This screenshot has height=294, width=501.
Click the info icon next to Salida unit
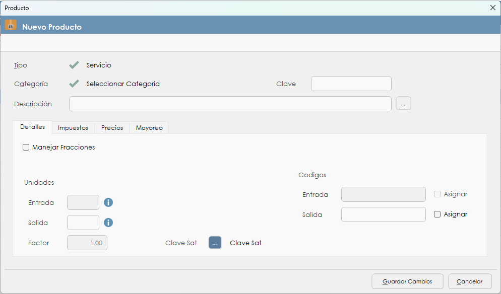click(108, 223)
